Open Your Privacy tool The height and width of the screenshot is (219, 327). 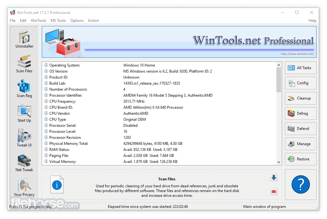coord(24,187)
